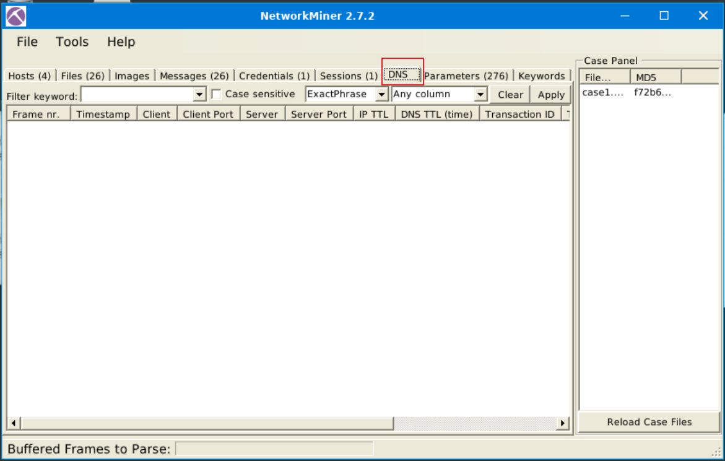Expand the Filter keyword dropdown arrow
The width and height of the screenshot is (725, 461).
click(x=199, y=94)
